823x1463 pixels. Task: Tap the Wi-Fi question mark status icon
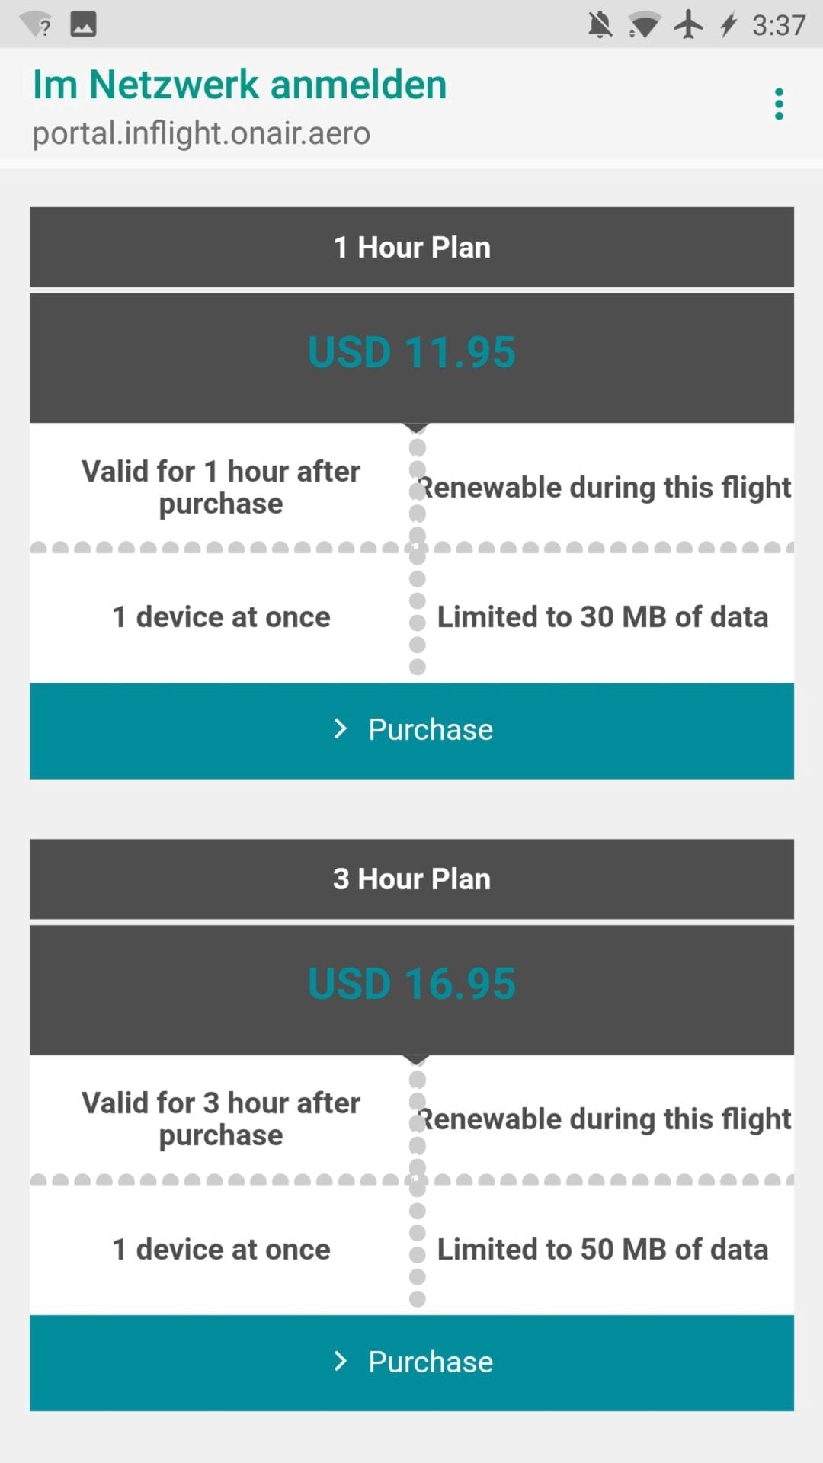37,25
